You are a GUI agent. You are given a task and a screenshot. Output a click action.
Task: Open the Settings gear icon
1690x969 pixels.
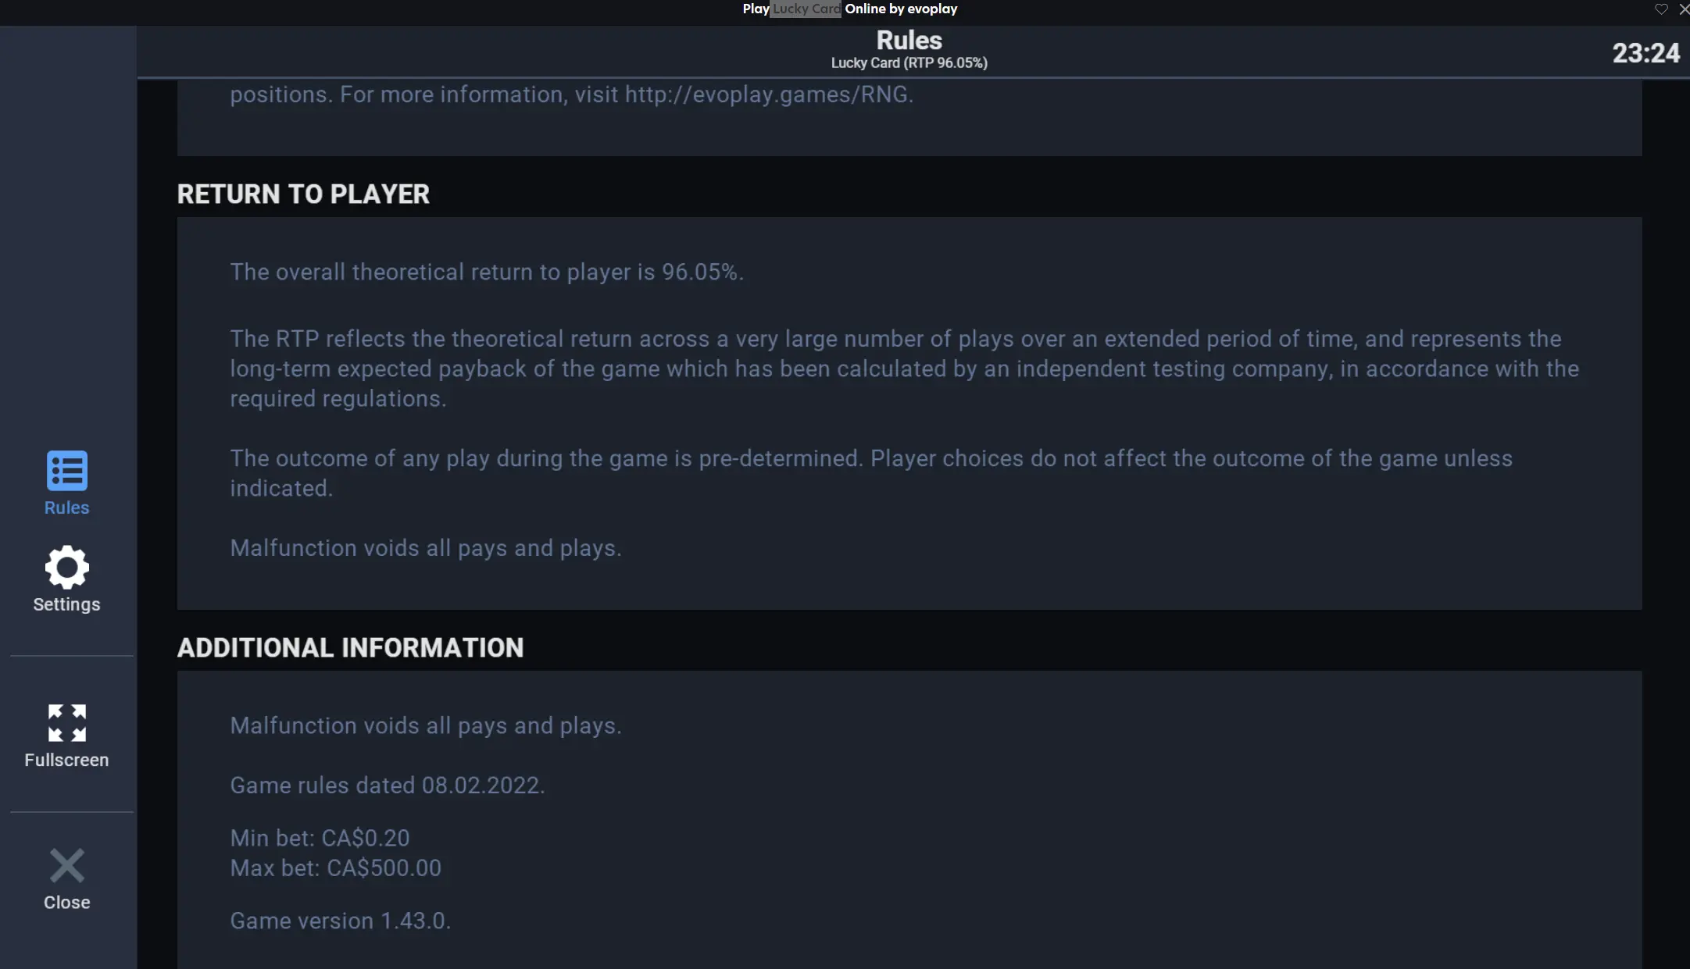[67, 567]
